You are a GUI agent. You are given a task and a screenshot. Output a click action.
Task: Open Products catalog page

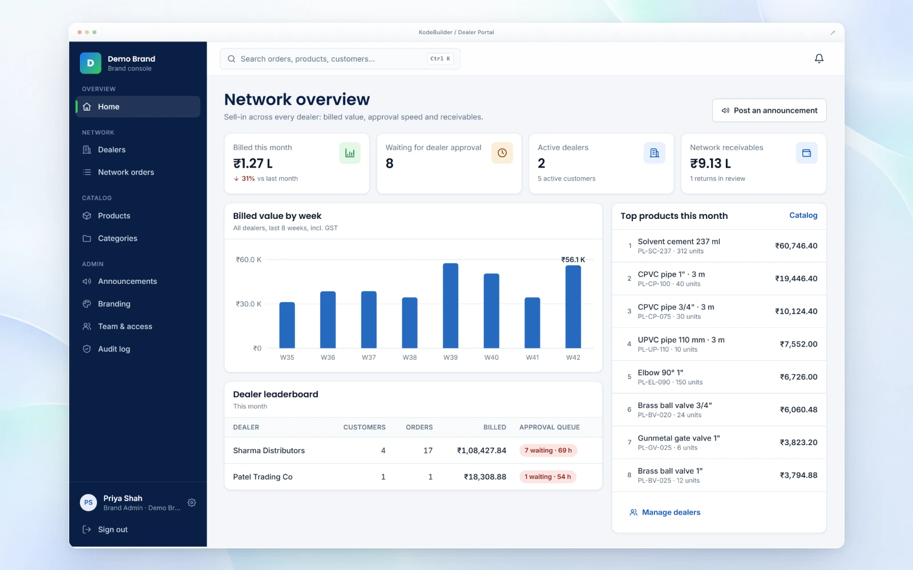(x=138, y=215)
